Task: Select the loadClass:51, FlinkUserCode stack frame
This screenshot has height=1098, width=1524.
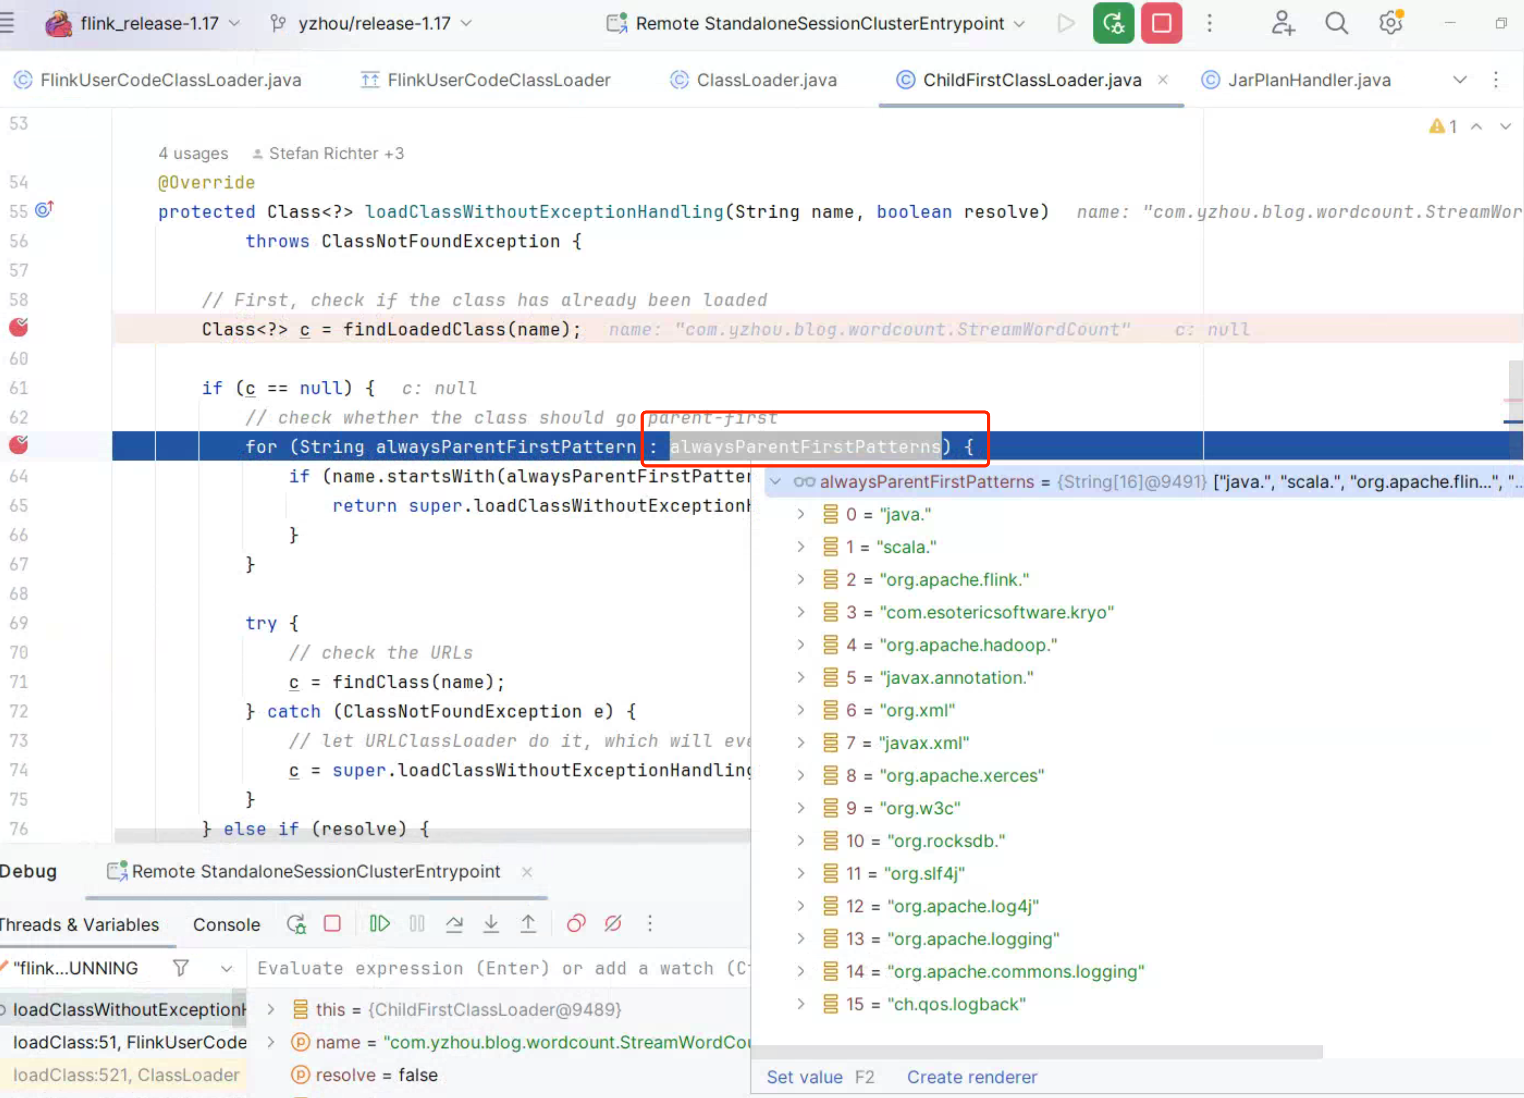Action: point(123,1042)
